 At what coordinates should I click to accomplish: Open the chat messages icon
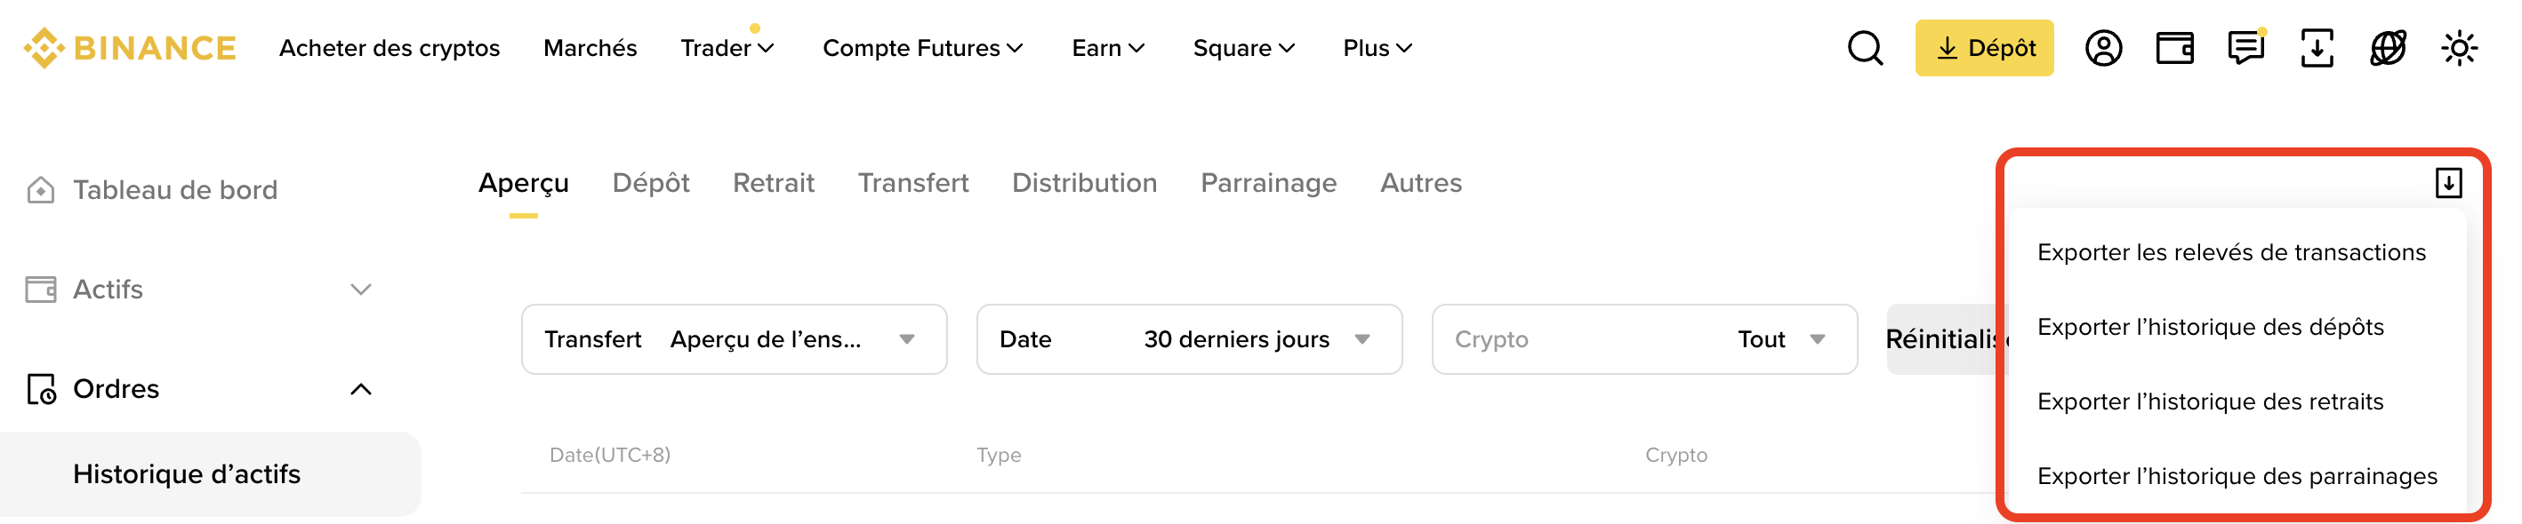2245,48
